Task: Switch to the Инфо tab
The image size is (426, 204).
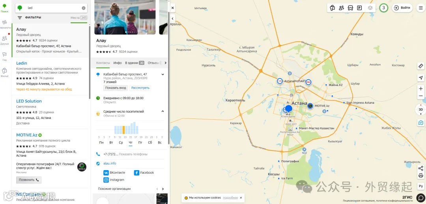Action: pyautogui.click(x=118, y=63)
